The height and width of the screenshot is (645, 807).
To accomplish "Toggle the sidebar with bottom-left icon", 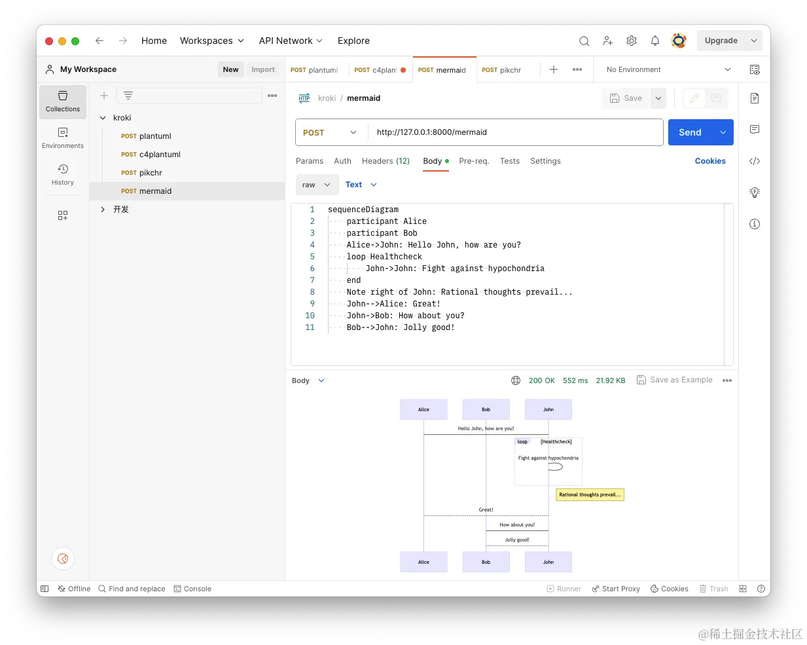I will click(45, 589).
